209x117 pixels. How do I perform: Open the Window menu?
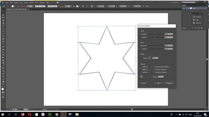42,3
